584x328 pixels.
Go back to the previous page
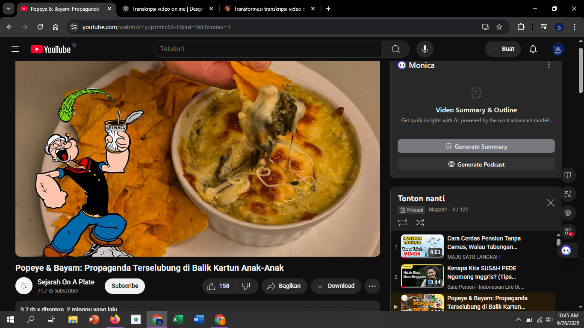[9, 27]
